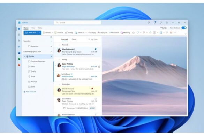Launch Word from the sidebar
The width and height of the screenshot is (204, 136).
pyautogui.click(x=19, y=53)
